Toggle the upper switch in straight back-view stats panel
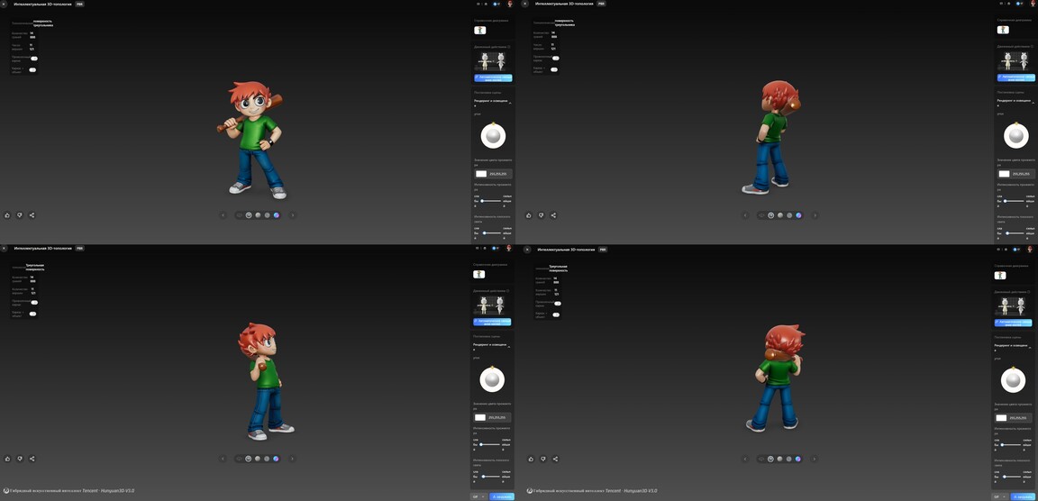1038x501 pixels. click(x=558, y=304)
